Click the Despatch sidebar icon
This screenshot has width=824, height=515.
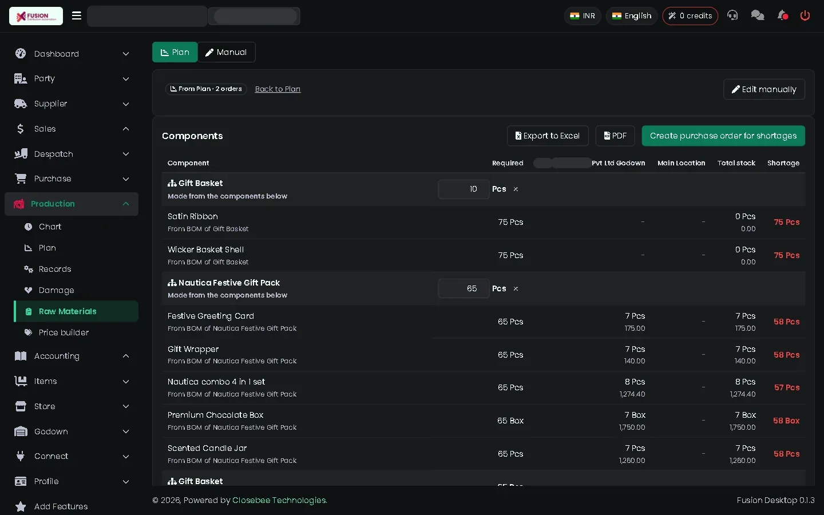click(21, 154)
